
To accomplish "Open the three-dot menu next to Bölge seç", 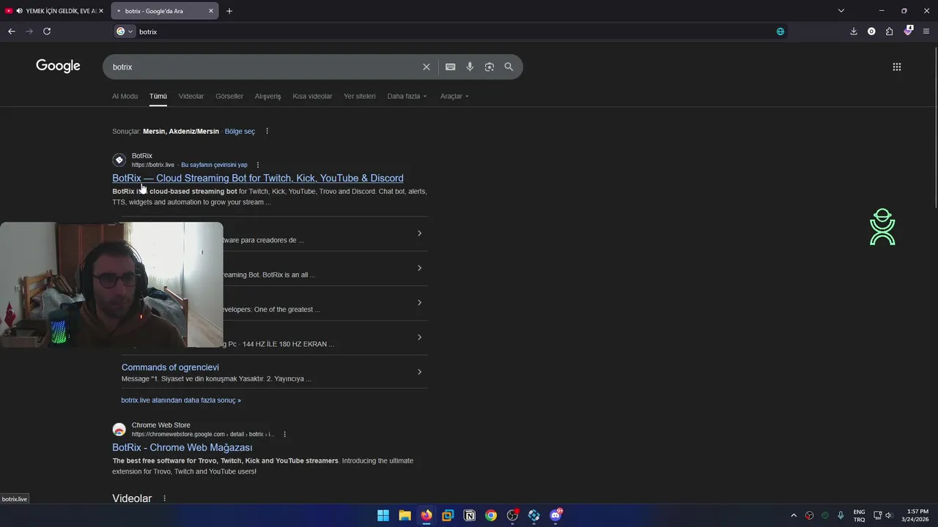I will [x=267, y=131].
